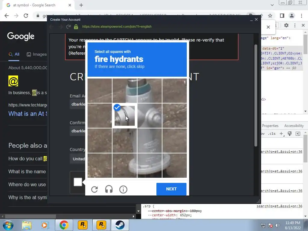Viewport: 308px width, 231px height.
Task: Close DevTools panel
Action: coord(303,25)
